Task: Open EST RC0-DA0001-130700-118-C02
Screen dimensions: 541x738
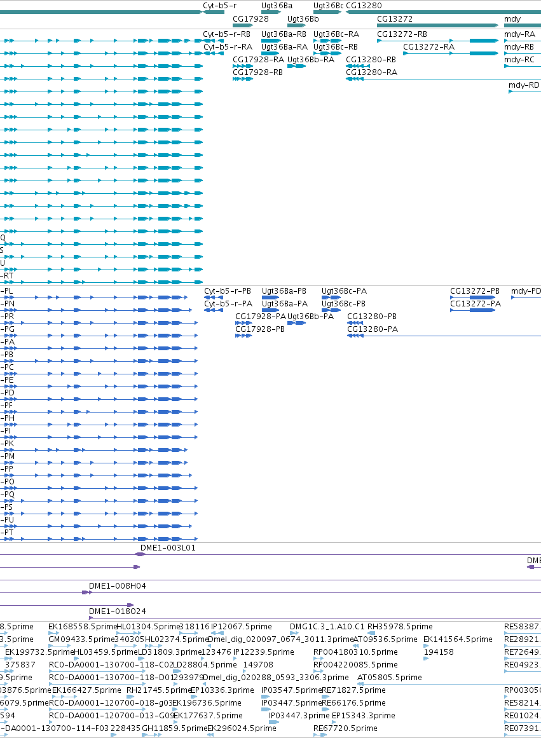Action: (x=111, y=665)
